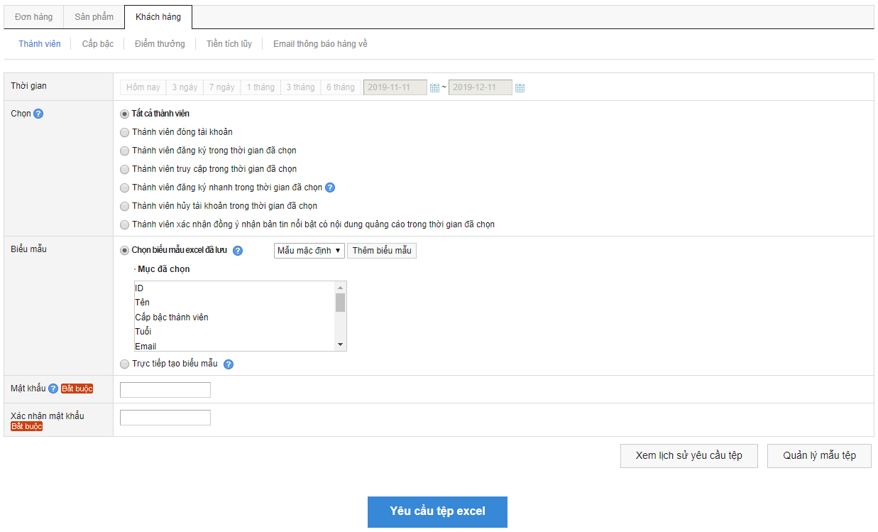
Task: Click the end date calendar icon
Action: [x=520, y=88]
